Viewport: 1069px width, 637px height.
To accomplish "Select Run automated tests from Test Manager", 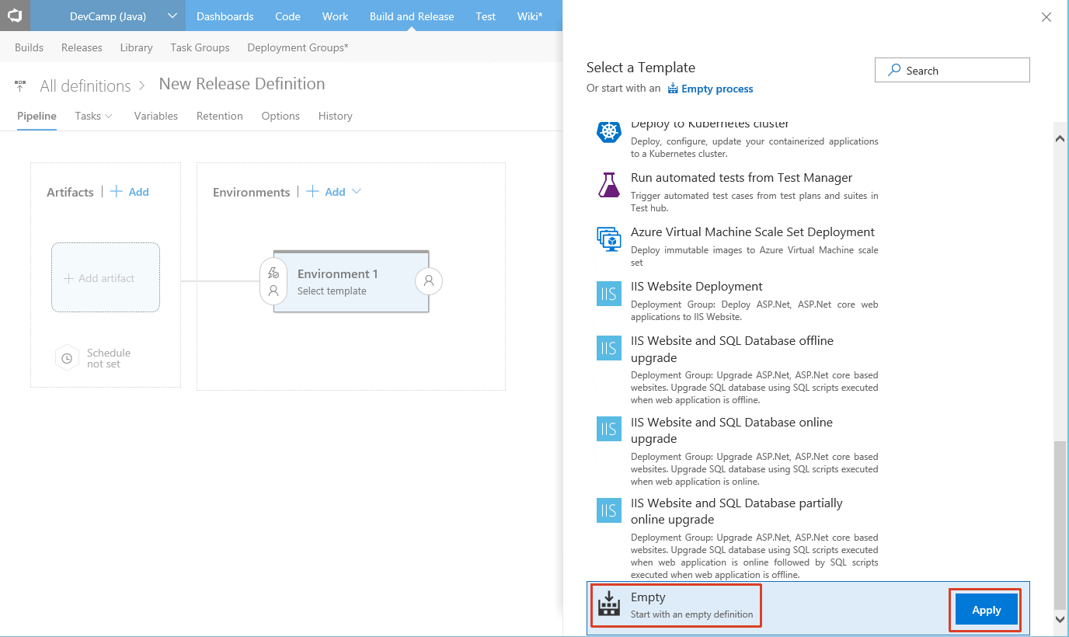I will tap(741, 178).
